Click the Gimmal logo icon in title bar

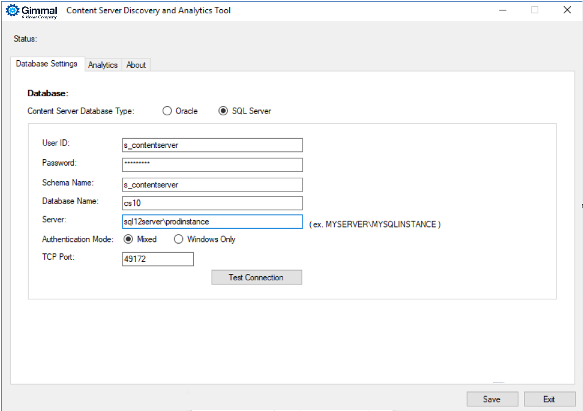click(12, 10)
